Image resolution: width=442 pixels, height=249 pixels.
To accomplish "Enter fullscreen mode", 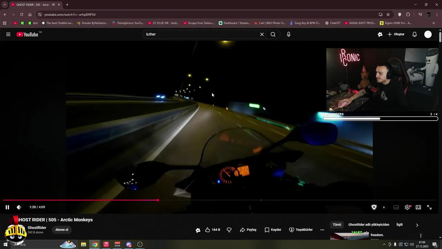I will (430, 207).
